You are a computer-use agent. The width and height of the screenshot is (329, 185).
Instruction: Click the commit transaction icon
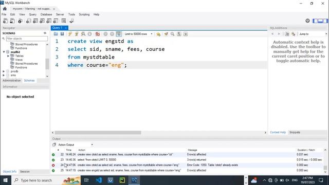(105, 34)
